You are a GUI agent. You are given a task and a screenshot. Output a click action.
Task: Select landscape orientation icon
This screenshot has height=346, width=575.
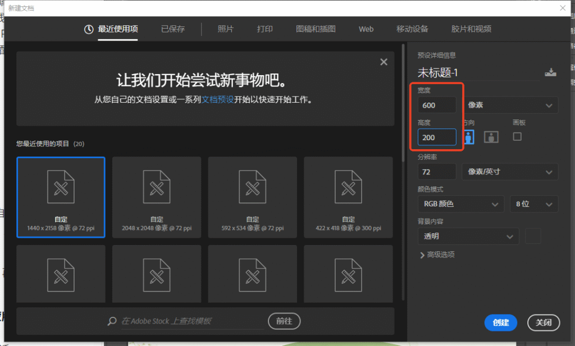491,137
